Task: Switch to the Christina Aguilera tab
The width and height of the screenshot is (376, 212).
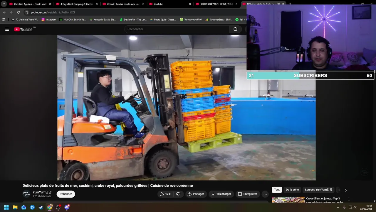Action: point(30,4)
